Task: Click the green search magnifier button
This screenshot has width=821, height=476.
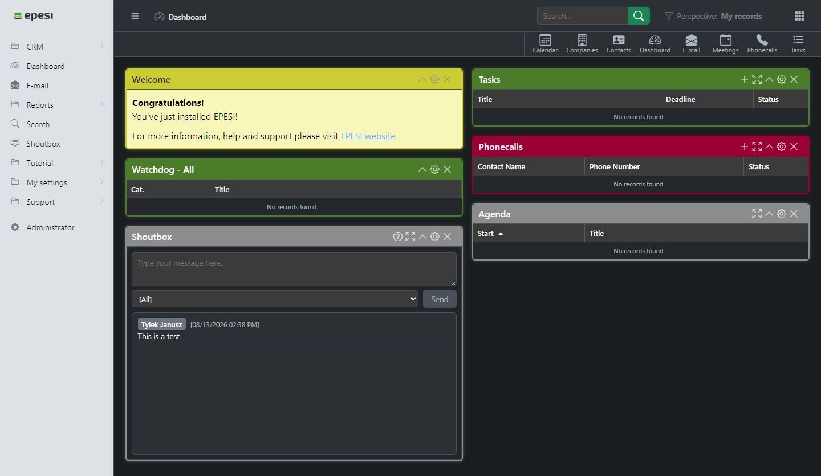Action: [x=639, y=16]
